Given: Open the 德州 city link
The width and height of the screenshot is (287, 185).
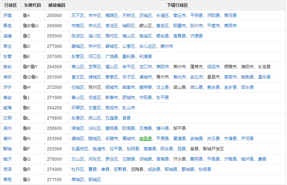Looking at the screenshot, I should click(x=7, y=139).
